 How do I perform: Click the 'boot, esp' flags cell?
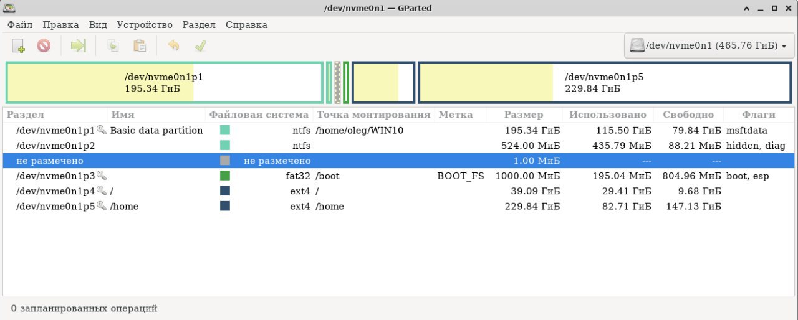click(748, 176)
